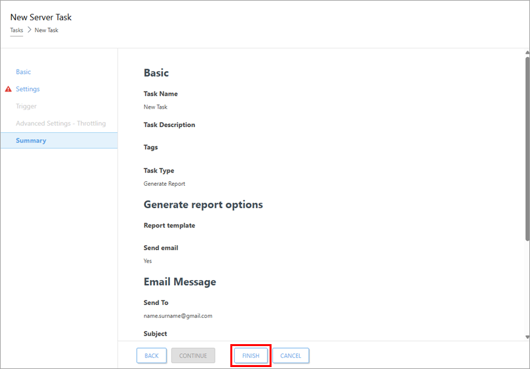530x369 pixels.
Task: Click the red warning icon beside Settings
Action: tap(9, 89)
